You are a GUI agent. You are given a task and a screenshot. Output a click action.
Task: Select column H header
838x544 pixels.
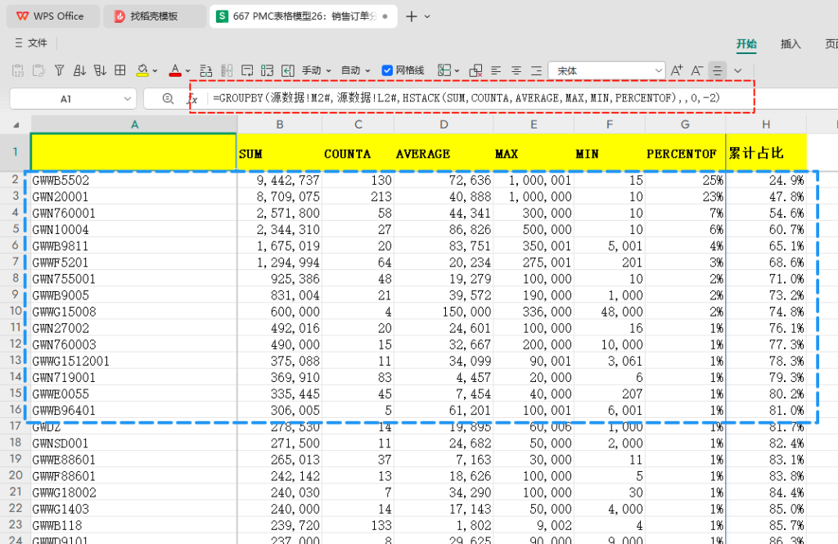(766, 124)
